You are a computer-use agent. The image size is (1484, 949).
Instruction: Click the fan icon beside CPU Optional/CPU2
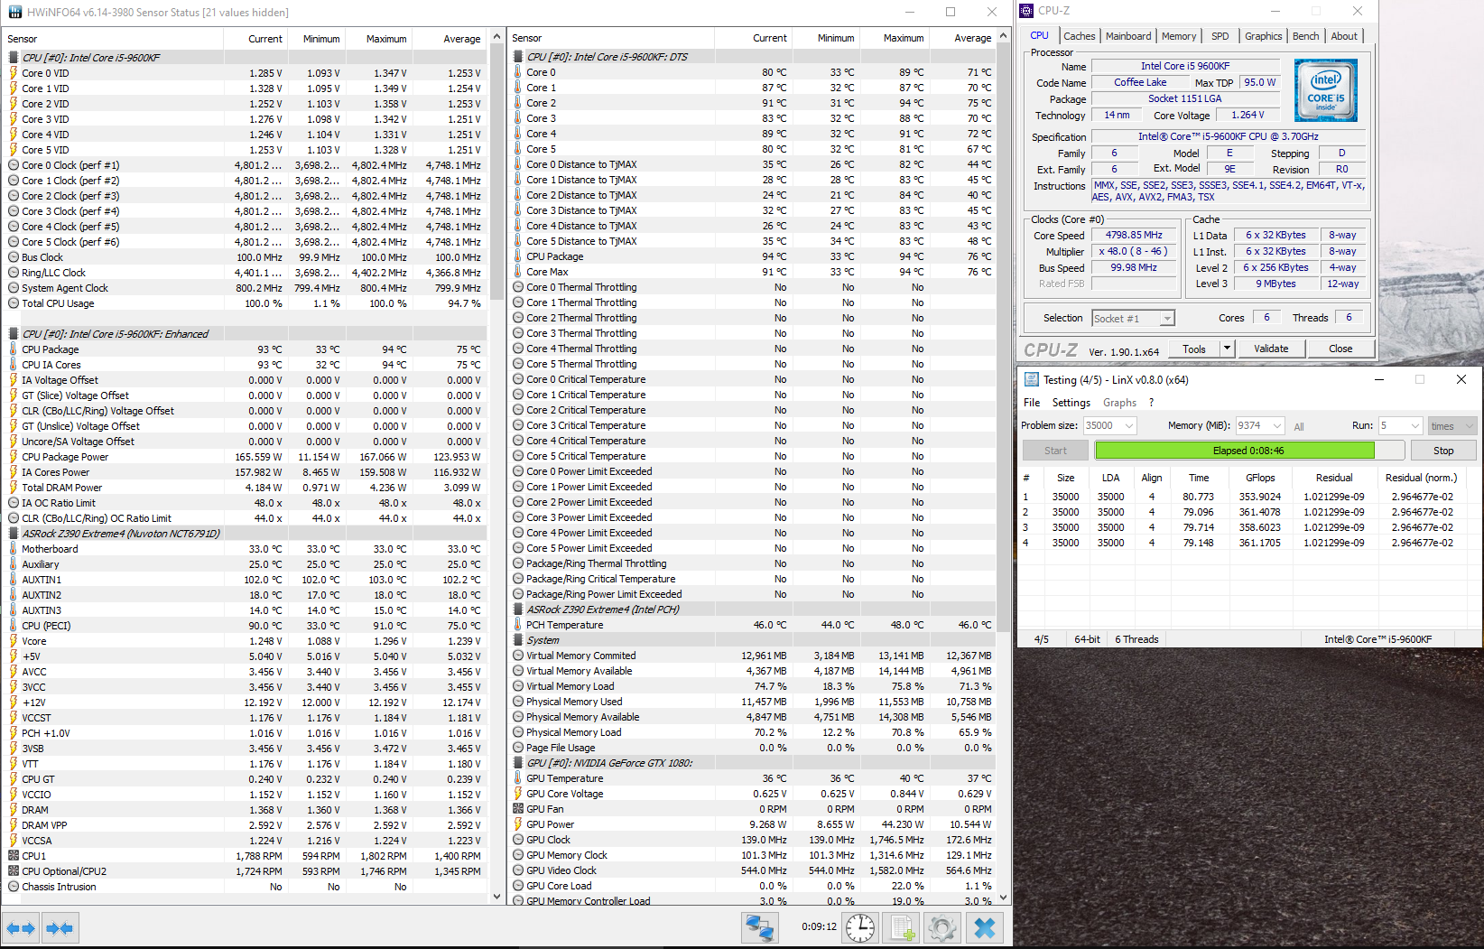[x=14, y=871]
